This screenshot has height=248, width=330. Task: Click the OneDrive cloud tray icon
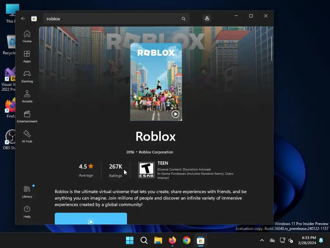coord(272,240)
